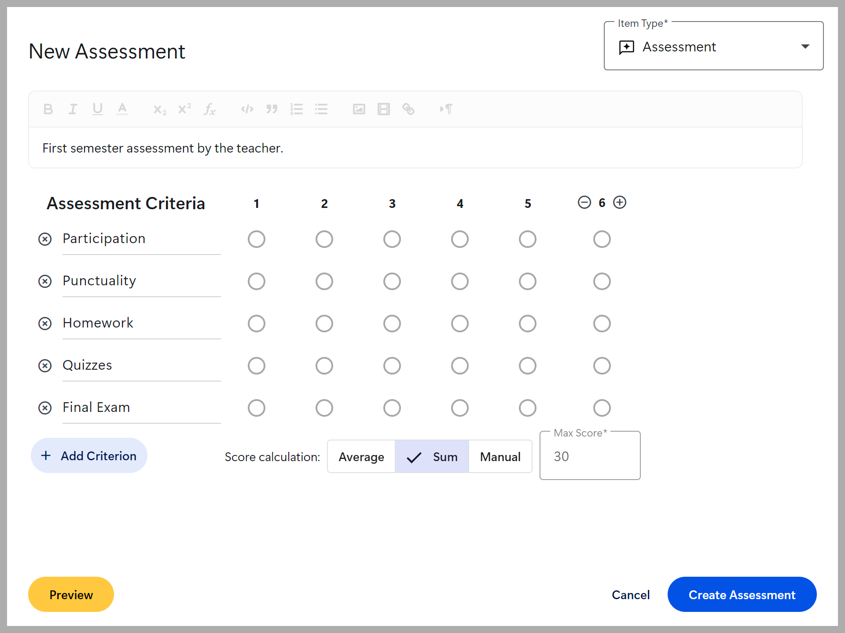Open text color tool

[x=122, y=109]
